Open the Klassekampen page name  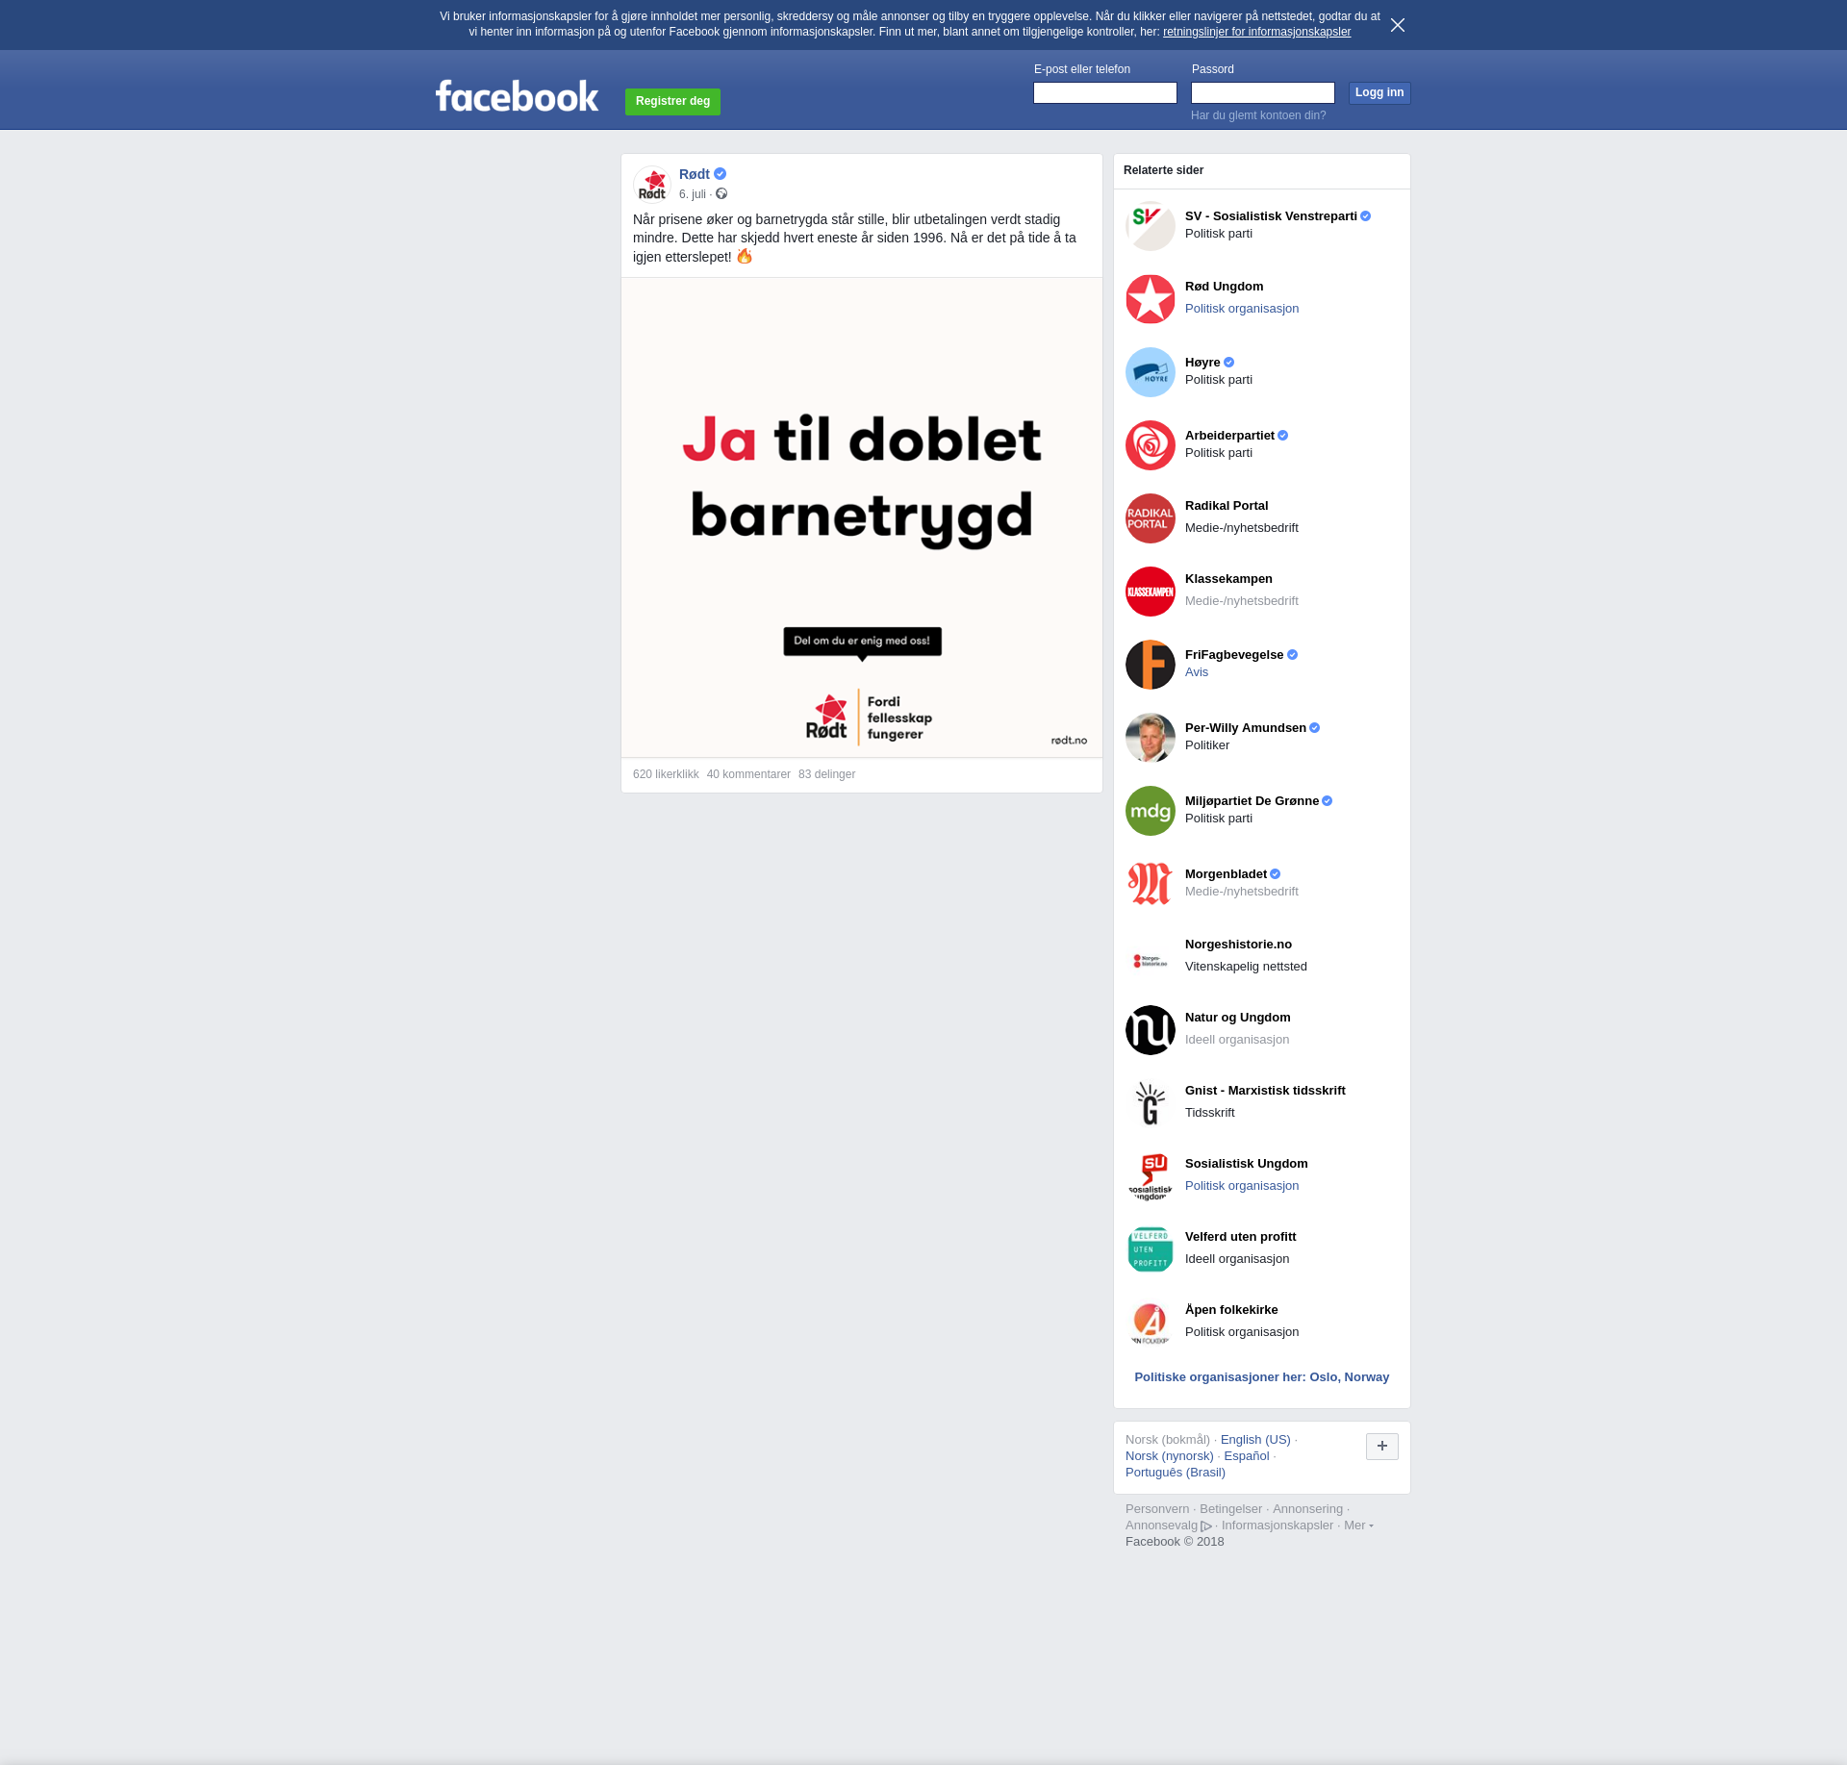1228,579
